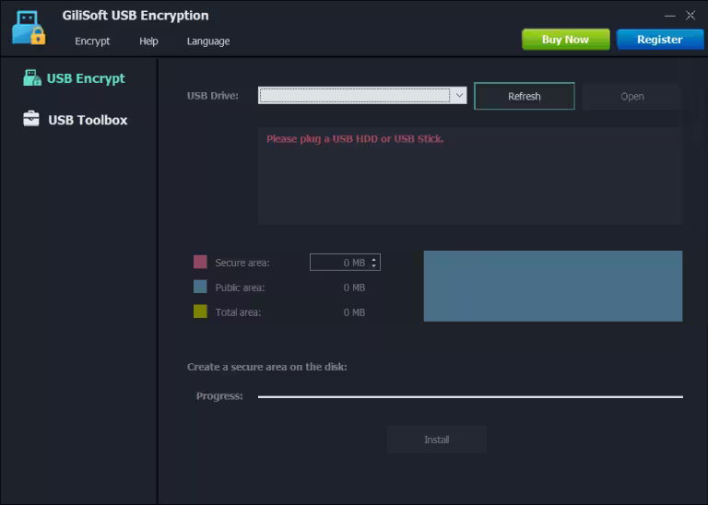The image size is (708, 505).
Task: Click the Public area blue color swatch
Action: click(x=200, y=287)
